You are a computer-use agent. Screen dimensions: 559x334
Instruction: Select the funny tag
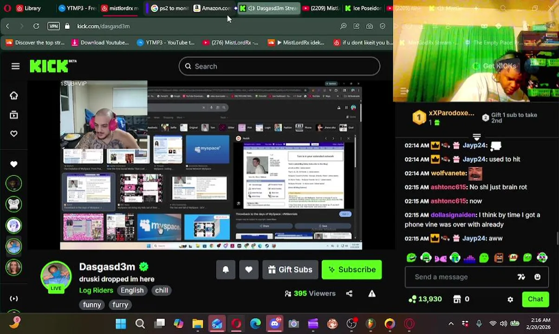tap(92, 305)
